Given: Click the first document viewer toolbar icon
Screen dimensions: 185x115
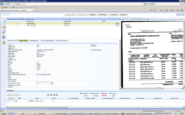Looking at the screenshot, I should click(x=123, y=19).
